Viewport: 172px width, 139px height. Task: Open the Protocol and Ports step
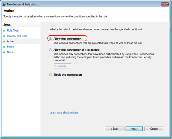tap(17, 36)
